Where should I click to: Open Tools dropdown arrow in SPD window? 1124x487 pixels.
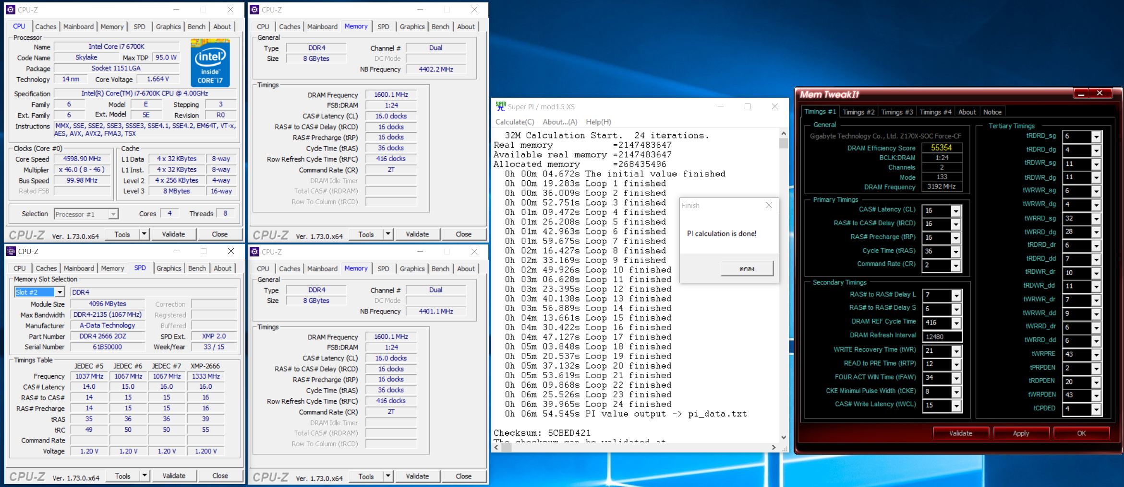click(x=144, y=475)
